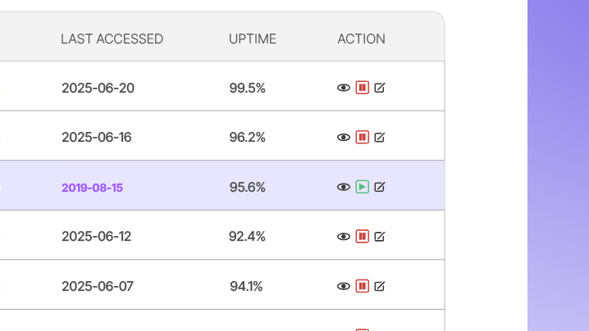The image size is (589, 331).
Task: Edit the highlighted 2019-08-15 entry
Action: (380, 187)
